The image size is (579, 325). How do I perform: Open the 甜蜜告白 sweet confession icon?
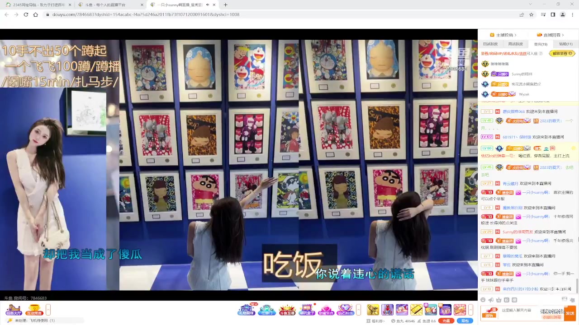pyautogui.click(x=326, y=310)
